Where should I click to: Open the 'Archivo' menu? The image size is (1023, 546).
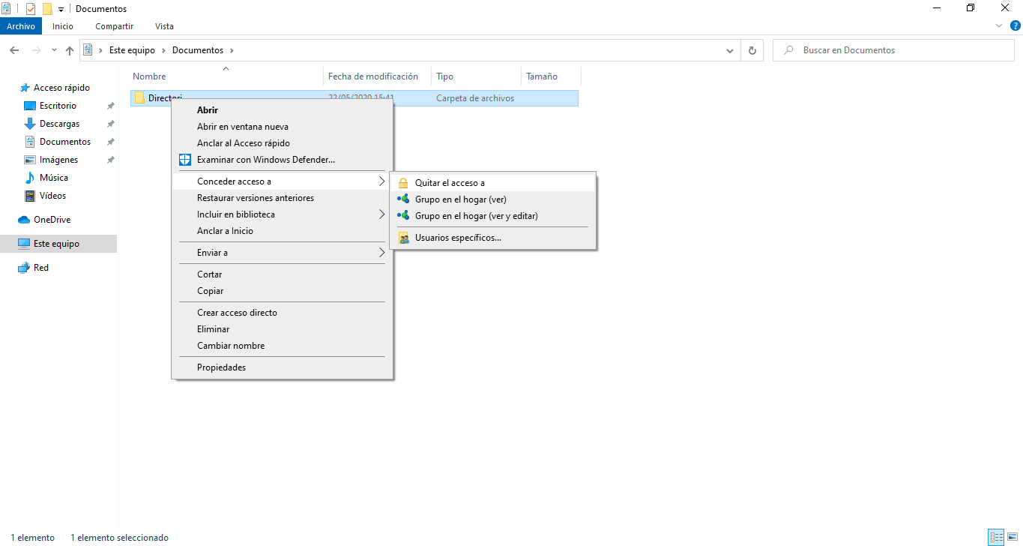pyautogui.click(x=21, y=26)
